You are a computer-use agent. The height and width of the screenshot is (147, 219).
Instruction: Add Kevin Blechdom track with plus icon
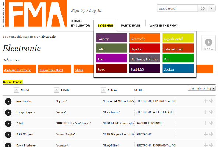(x=206, y=145)
